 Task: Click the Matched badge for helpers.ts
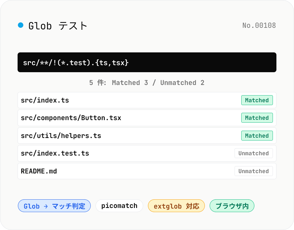click(x=257, y=136)
